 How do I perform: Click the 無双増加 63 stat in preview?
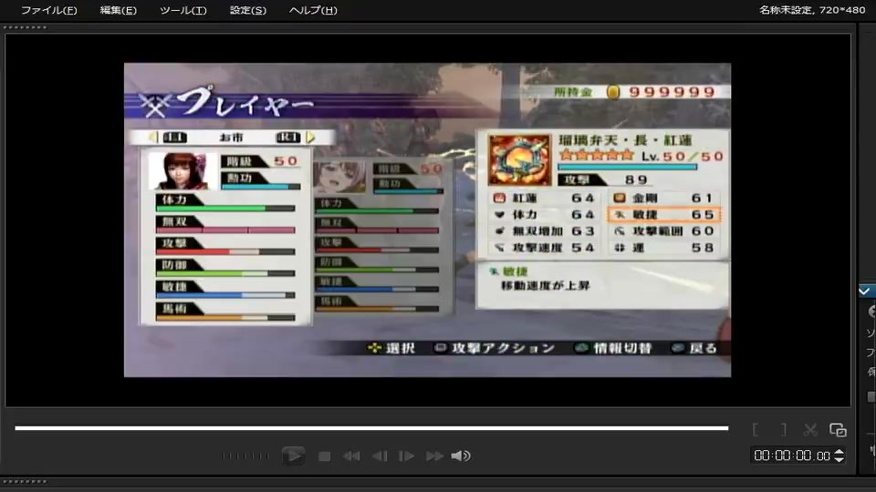tap(544, 231)
